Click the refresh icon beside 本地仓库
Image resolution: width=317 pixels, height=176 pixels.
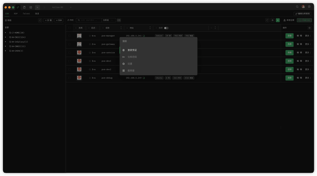(x=267, y=20)
